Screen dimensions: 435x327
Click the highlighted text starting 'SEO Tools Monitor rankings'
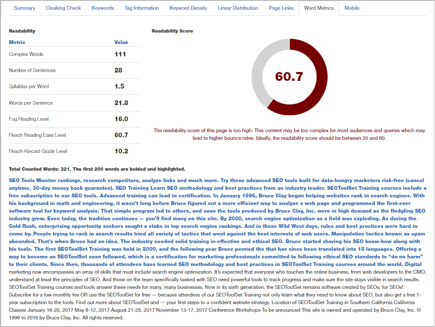[217, 222]
